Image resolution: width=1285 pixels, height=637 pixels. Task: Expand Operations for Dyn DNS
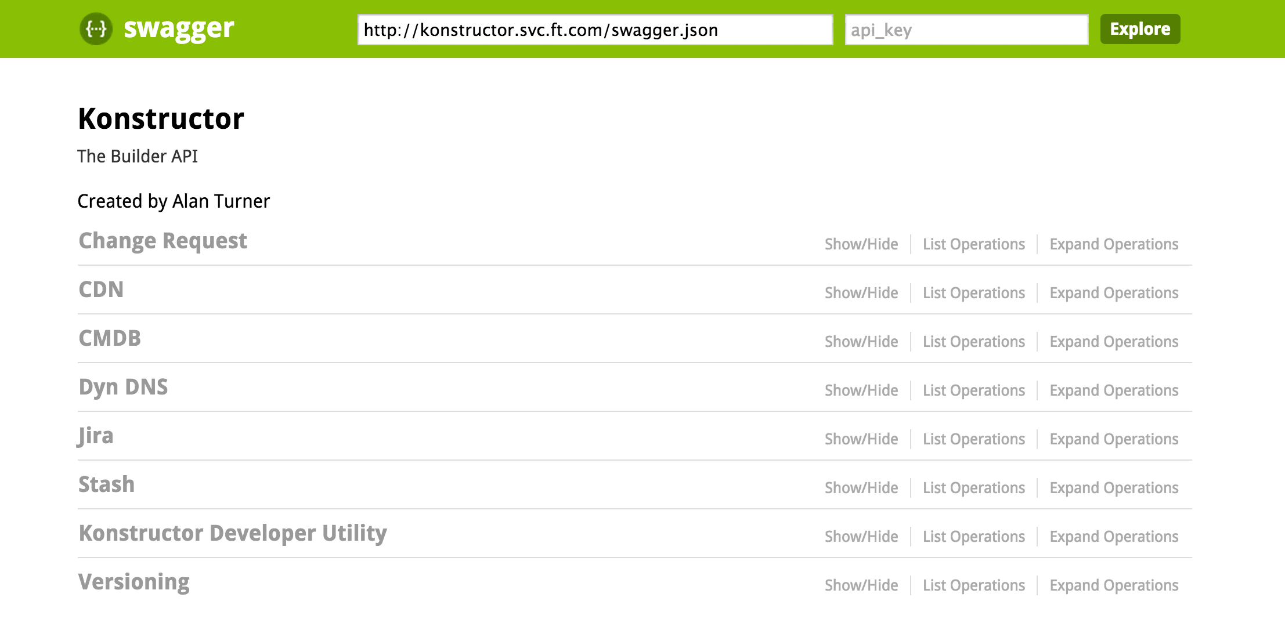click(x=1114, y=390)
